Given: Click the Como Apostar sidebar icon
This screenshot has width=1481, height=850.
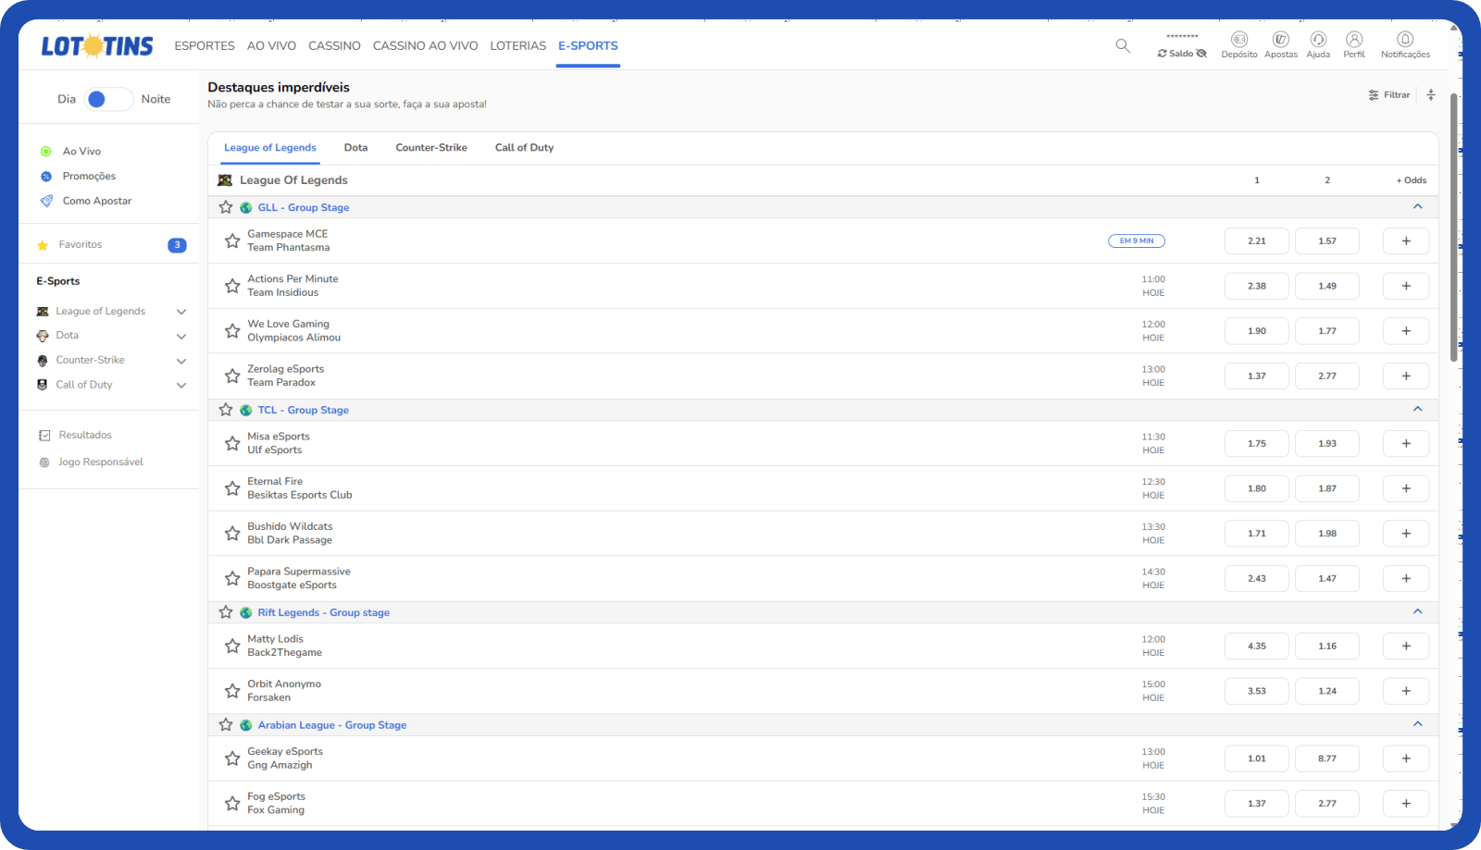Looking at the screenshot, I should click(45, 201).
